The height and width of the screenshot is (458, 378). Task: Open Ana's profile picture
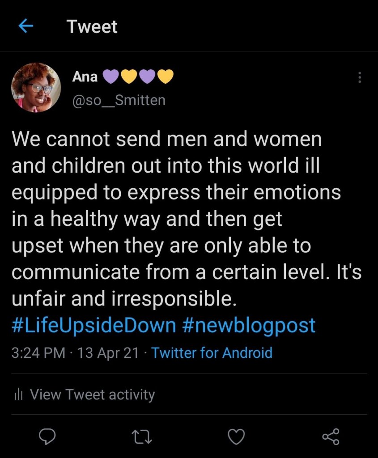36,87
